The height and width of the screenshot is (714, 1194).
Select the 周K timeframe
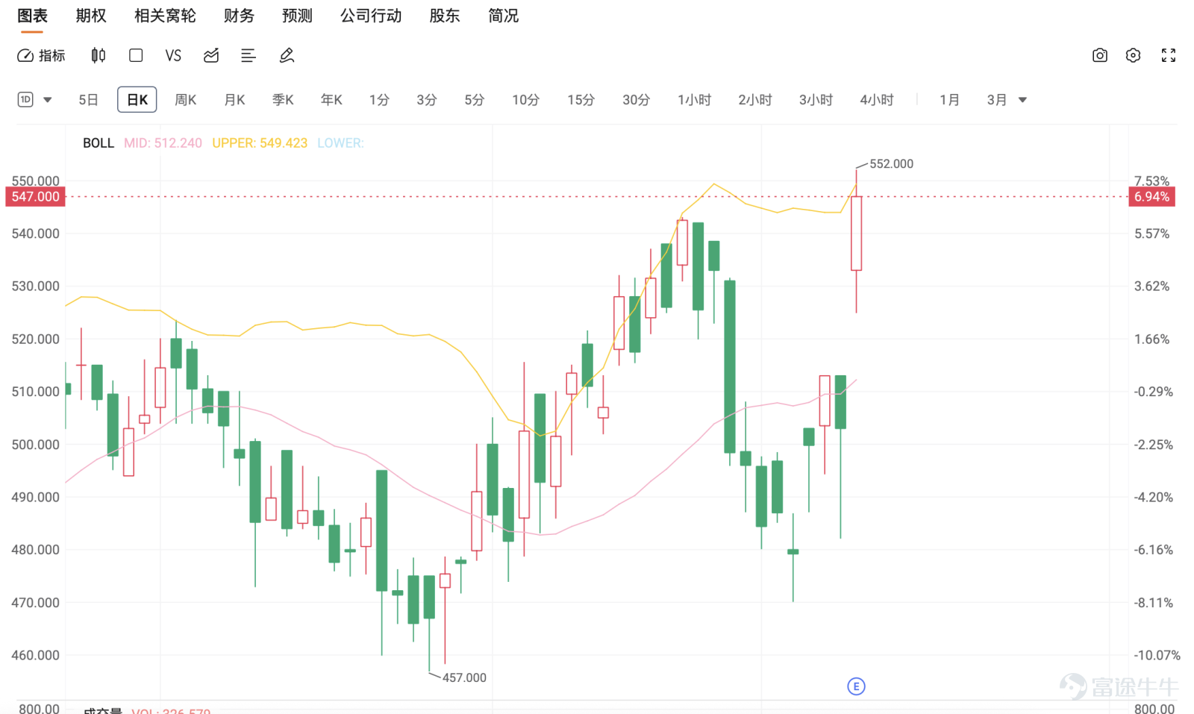(x=185, y=100)
